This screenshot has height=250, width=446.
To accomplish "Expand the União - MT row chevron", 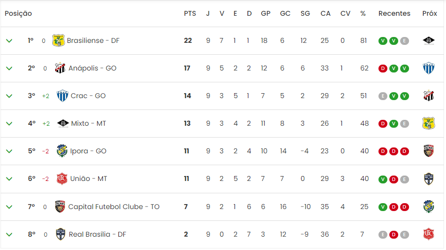I will 9,179.
